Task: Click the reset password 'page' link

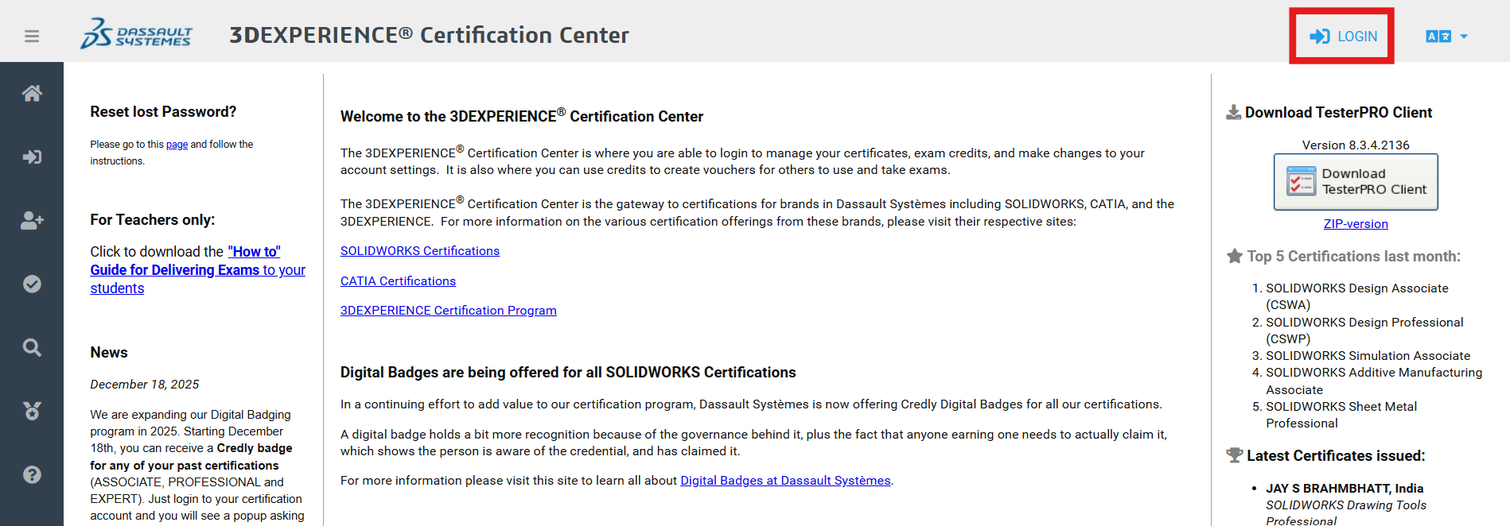Action: click(x=177, y=145)
